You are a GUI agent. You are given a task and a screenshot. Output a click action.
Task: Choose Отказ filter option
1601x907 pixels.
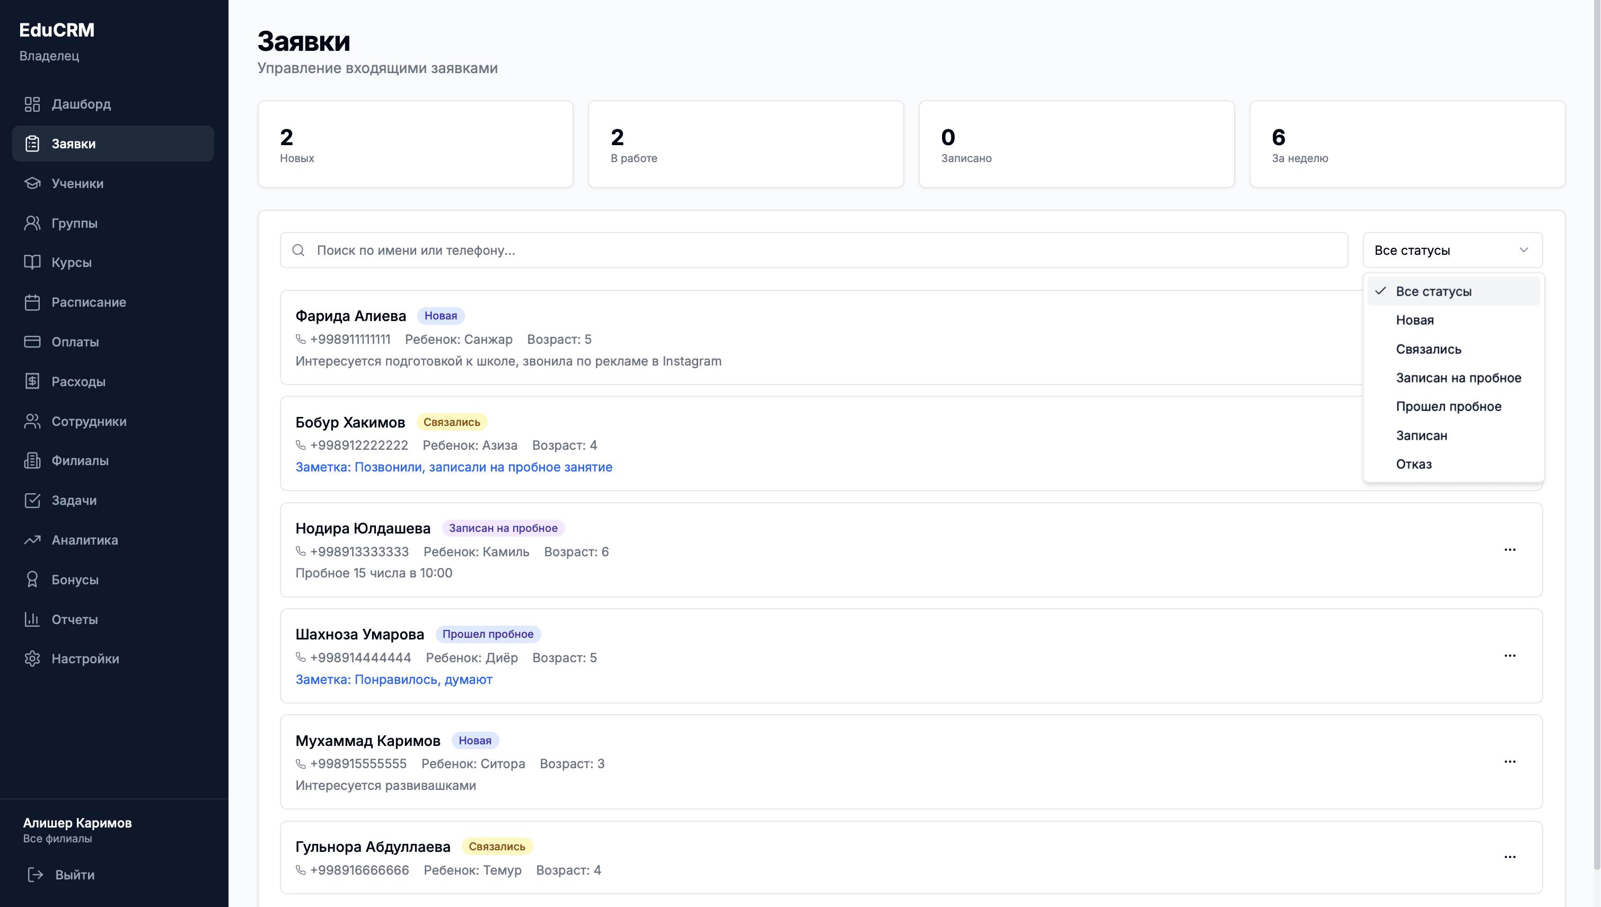(1453, 464)
